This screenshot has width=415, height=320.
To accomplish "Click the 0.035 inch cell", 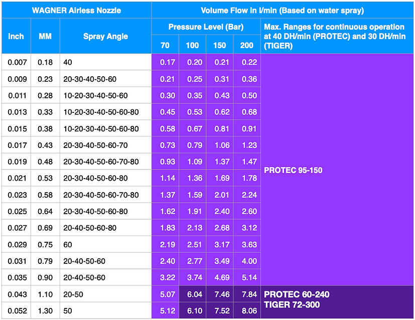I will tap(16, 277).
